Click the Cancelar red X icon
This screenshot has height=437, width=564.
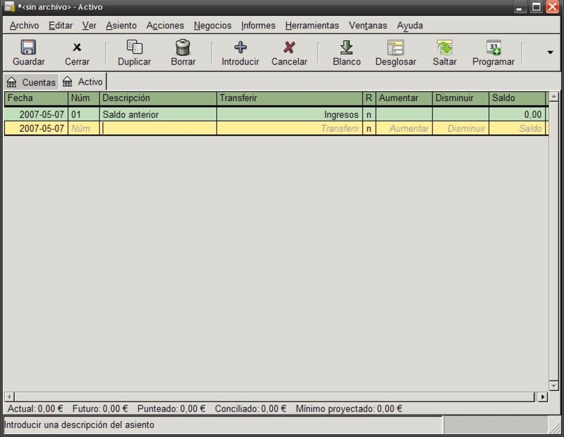289,48
